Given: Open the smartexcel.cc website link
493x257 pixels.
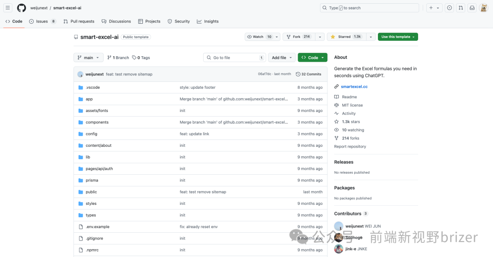Looking at the screenshot, I should [x=354, y=86].
